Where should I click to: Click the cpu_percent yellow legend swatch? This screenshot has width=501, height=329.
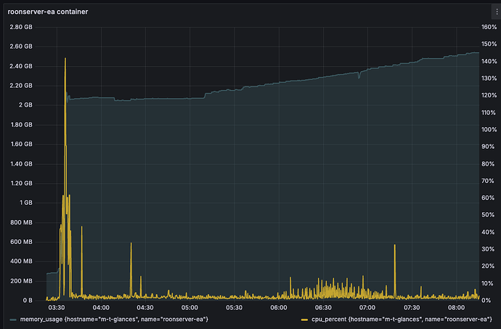[304, 320]
